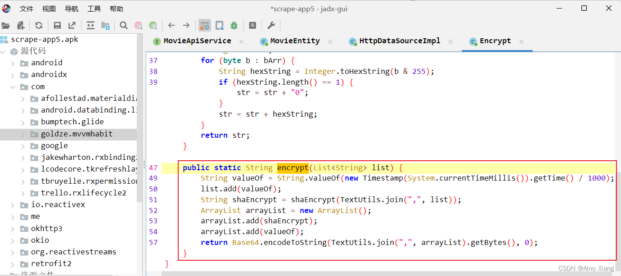This screenshot has height=276, width=621.
Task: Click the Open file folder icon
Action: 5,26
